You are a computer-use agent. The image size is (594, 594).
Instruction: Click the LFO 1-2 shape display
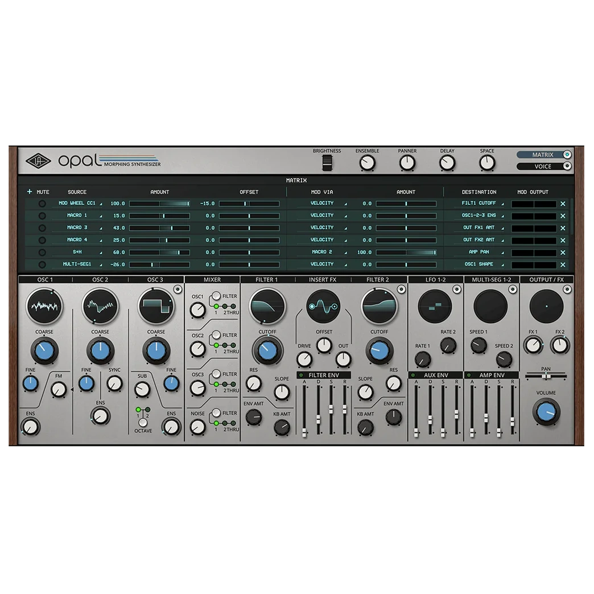tap(435, 306)
